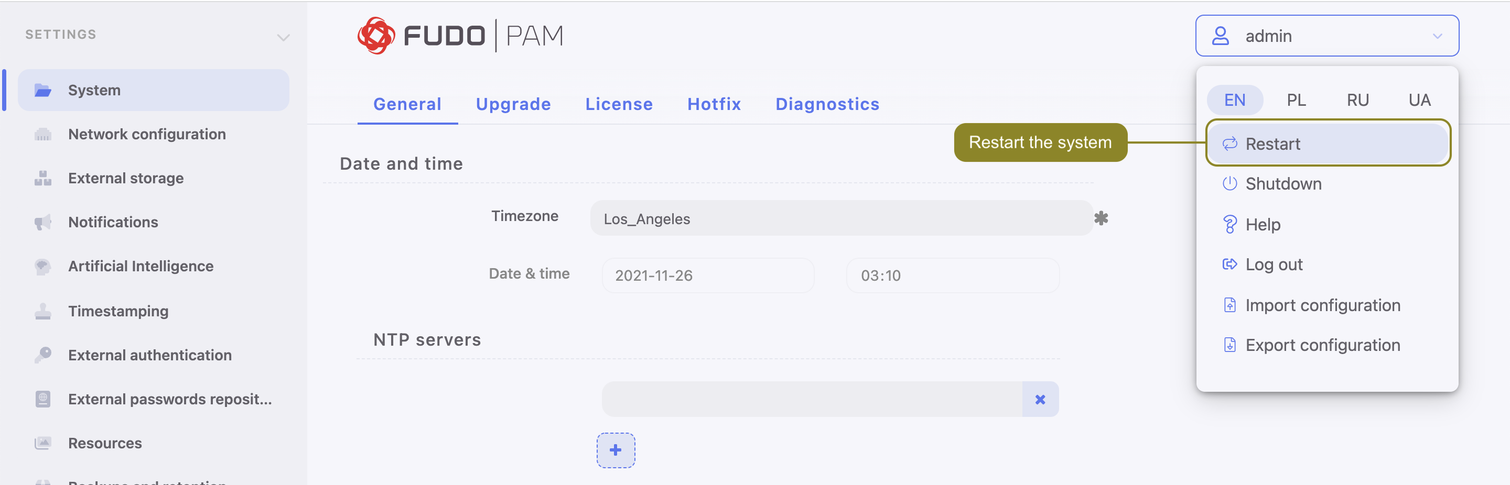This screenshot has height=485, width=1510.
Task: Click the Import configuration upload icon
Action: (1230, 305)
